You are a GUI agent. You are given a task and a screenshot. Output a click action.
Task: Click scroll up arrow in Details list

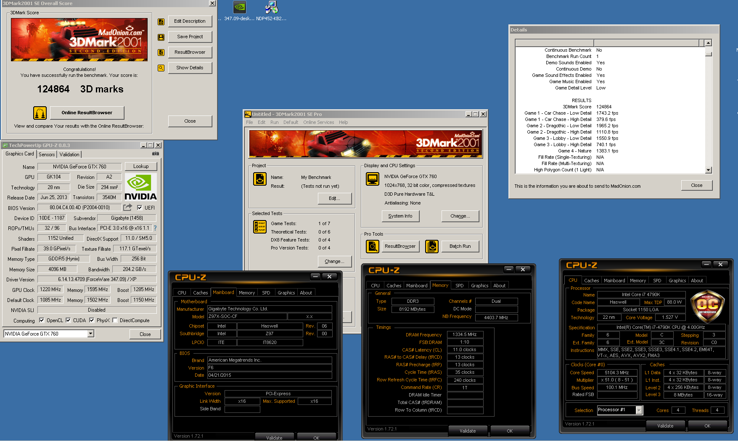[x=709, y=43]
